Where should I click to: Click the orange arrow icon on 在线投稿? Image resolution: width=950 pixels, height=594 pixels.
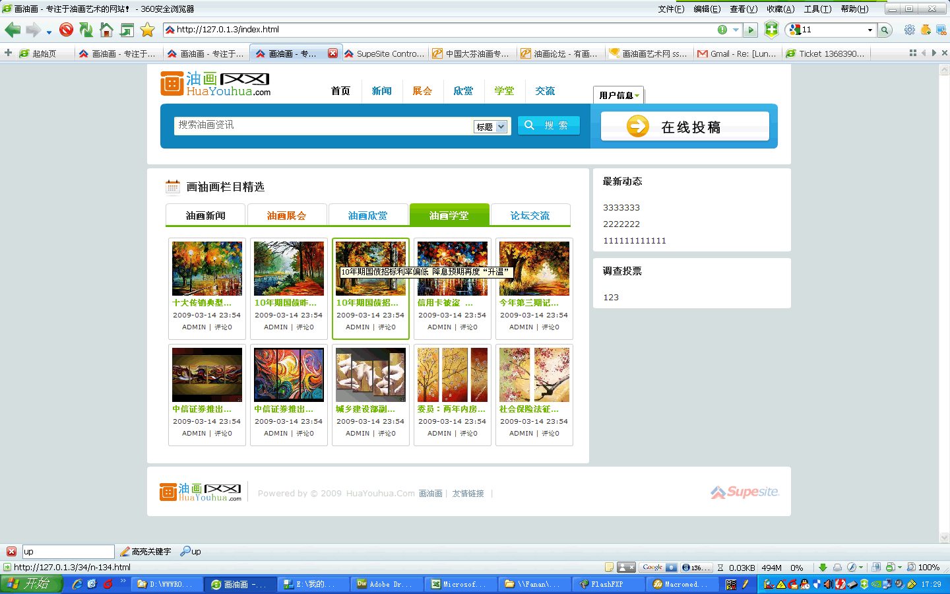click(637, 126)
